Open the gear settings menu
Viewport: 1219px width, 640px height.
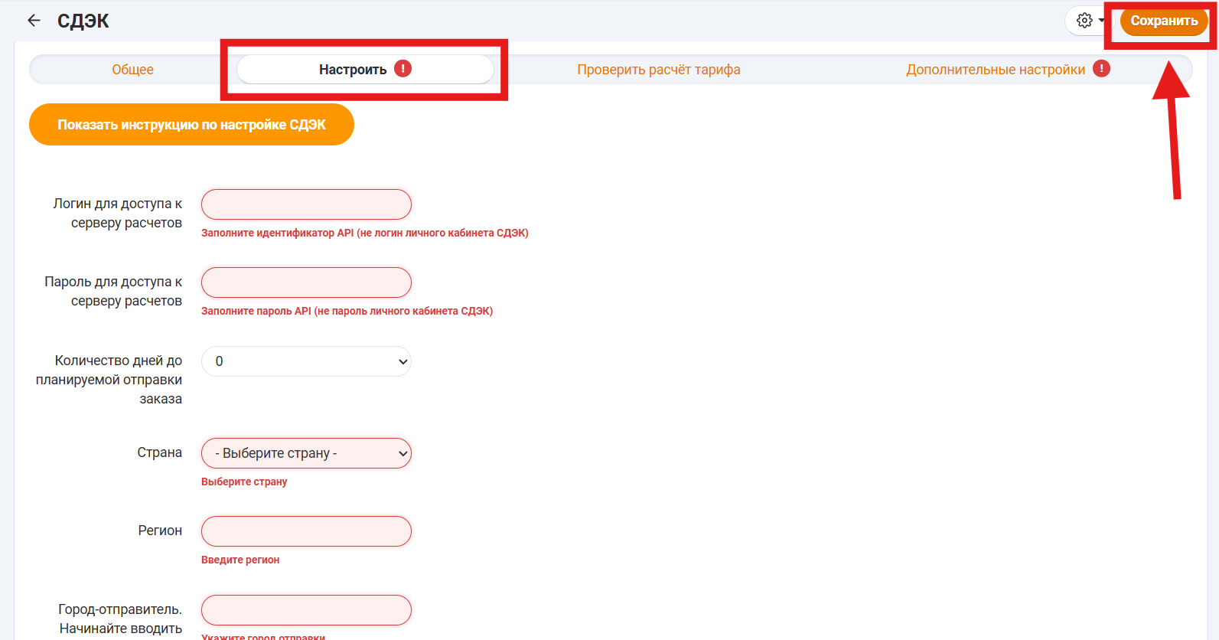coord(1084,21)
